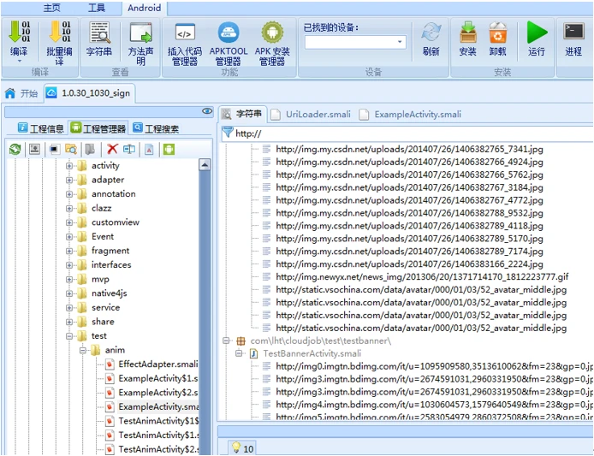
Task: Expand the adapter folder
Action: click(69, 180)
